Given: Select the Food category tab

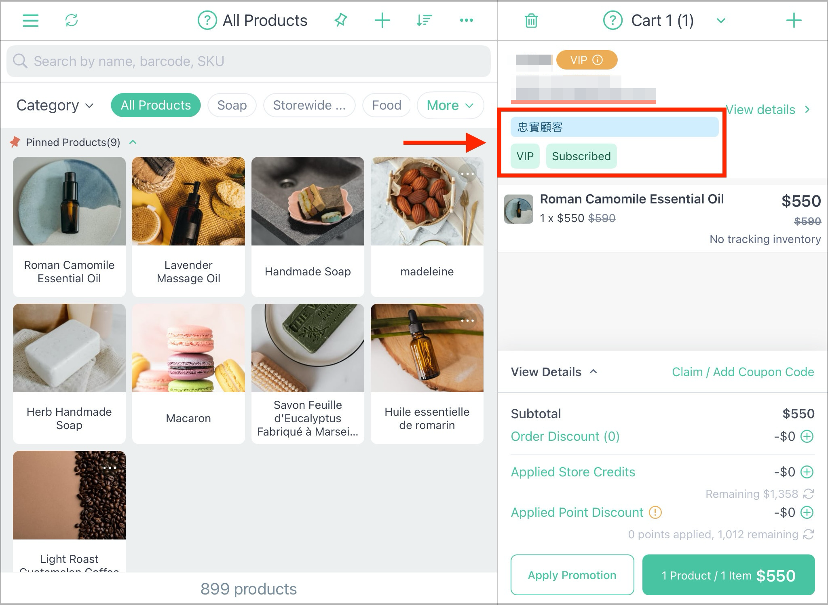Looking at the screenshot, I should point(387,105).
